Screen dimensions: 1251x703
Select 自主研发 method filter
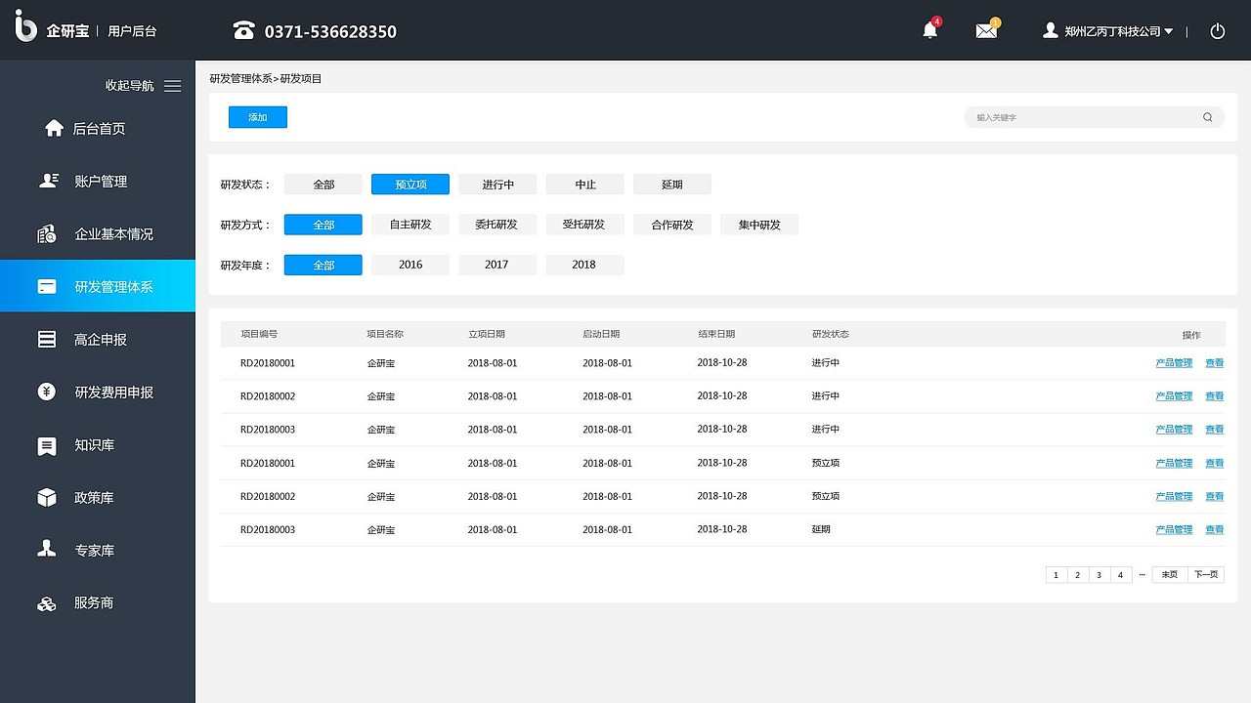click(410, 225)
